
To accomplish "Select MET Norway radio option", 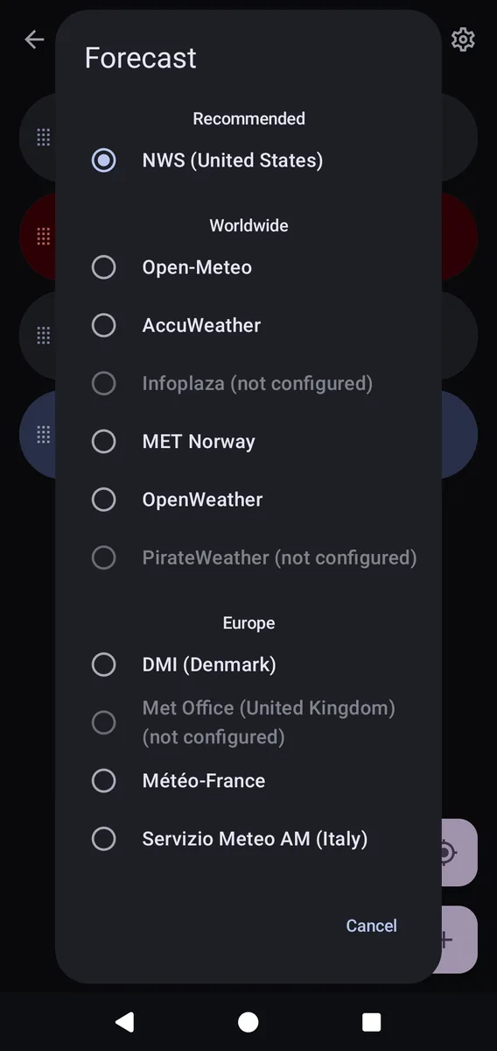I will (x=248, y=441).
